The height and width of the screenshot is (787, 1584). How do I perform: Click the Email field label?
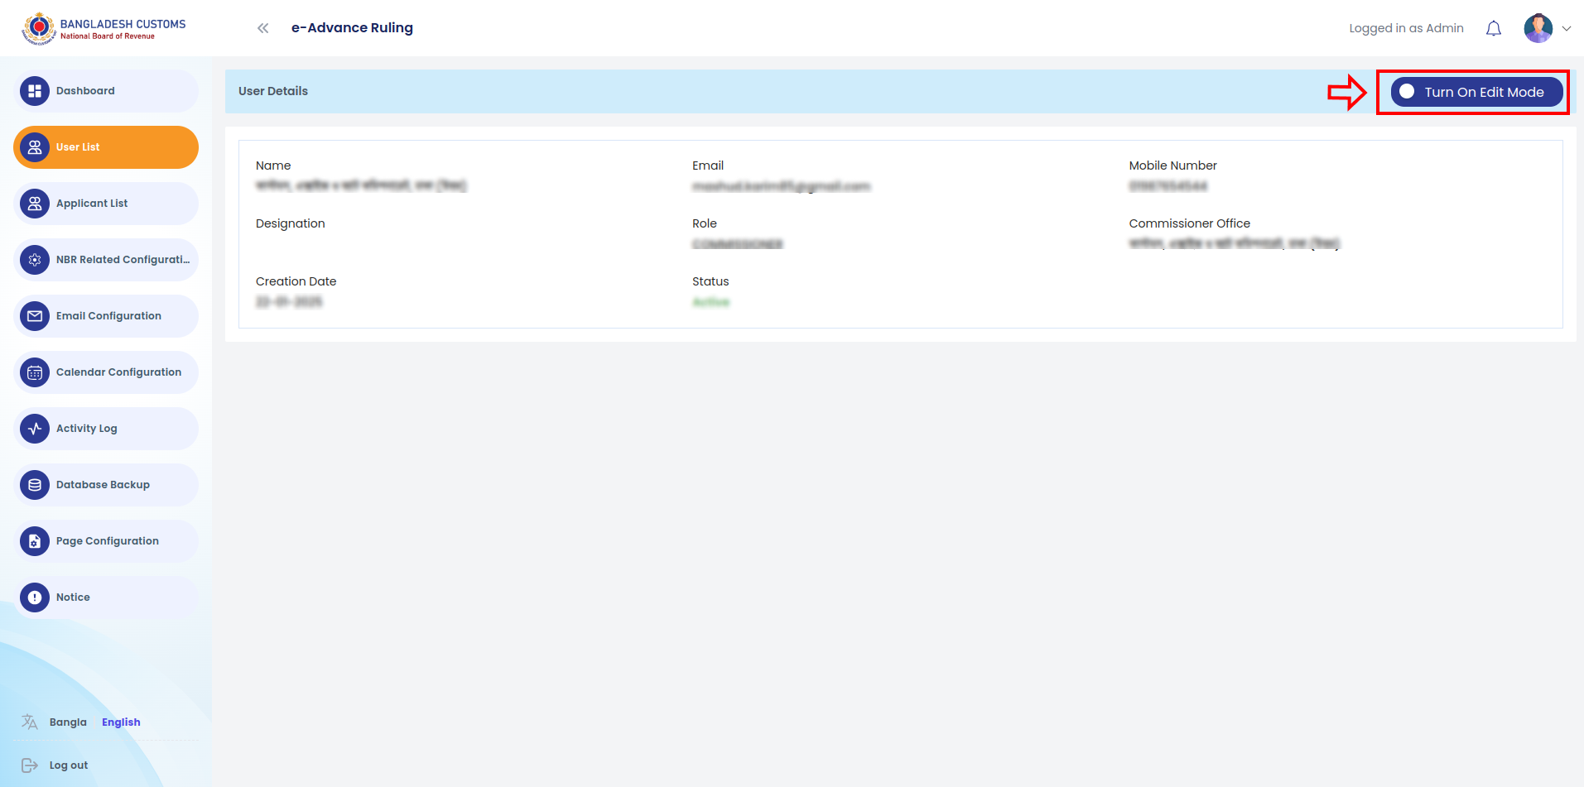click(708, 166)
